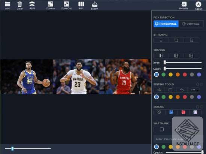Open the Edit panel icon
Image resolution: width=206 pixels, height=154 pixels.
[x=81, y=4]
